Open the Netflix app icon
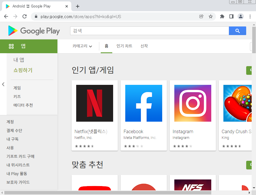The width and height of the screenshot is (256, 195). (x=95, y=103)
